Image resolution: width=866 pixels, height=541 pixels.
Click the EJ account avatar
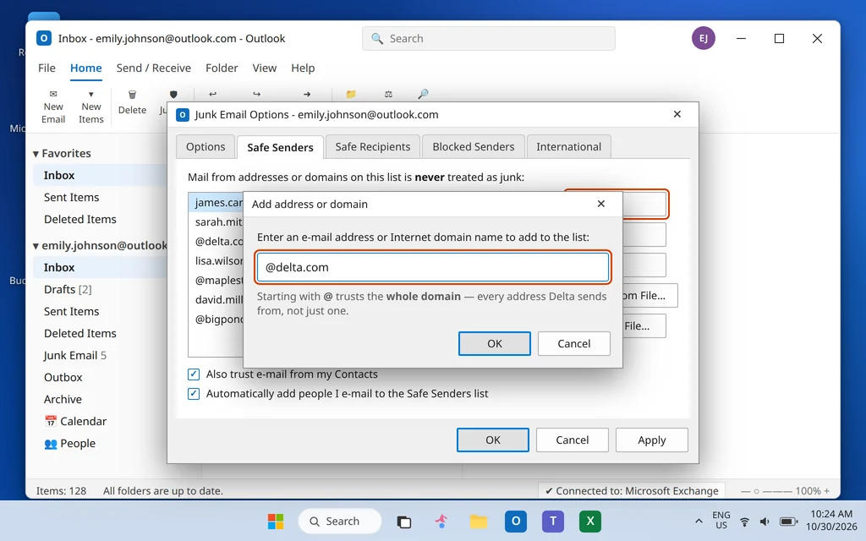(x=703, y=38)
